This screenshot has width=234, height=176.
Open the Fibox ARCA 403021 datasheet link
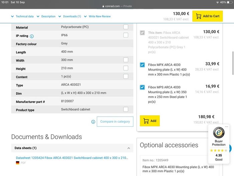click(72, 158)
